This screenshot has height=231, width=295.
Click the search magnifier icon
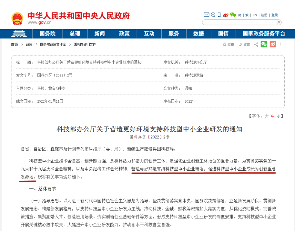coord(278,22)
